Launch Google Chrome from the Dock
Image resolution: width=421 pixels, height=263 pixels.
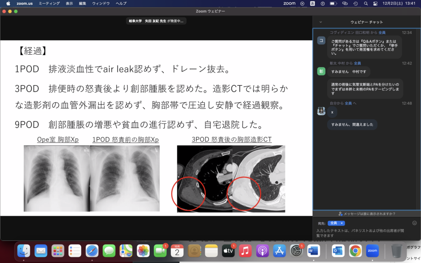point(355,250)
